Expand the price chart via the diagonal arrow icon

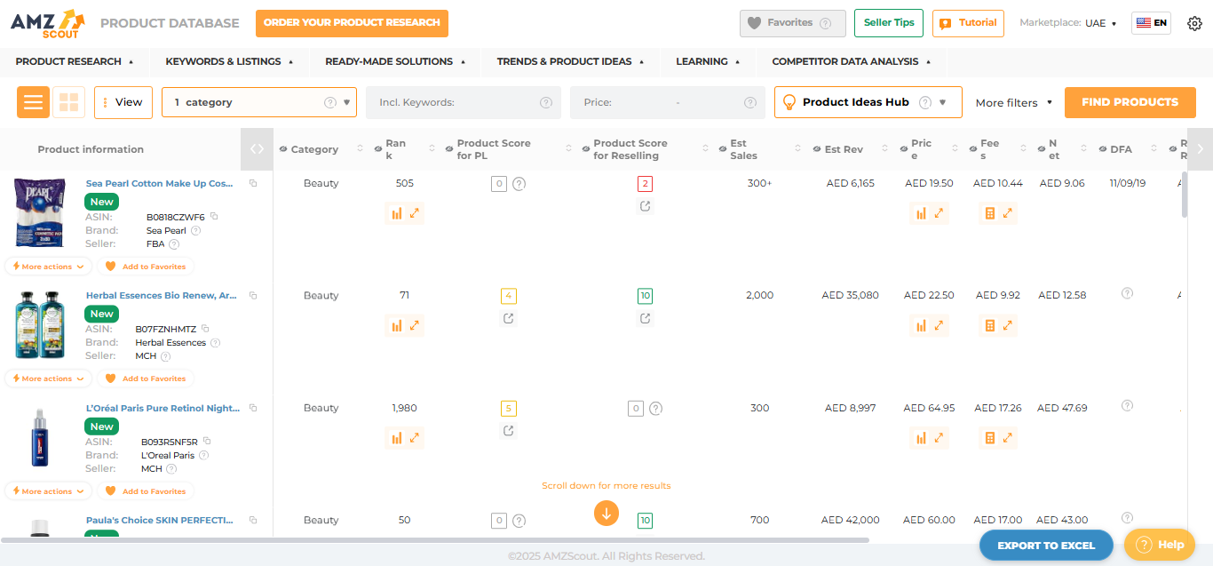tap(939, 212)
